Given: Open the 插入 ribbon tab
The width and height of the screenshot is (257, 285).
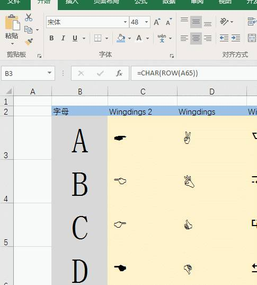Looking at the screenshot, I should (x=72, y=2).
